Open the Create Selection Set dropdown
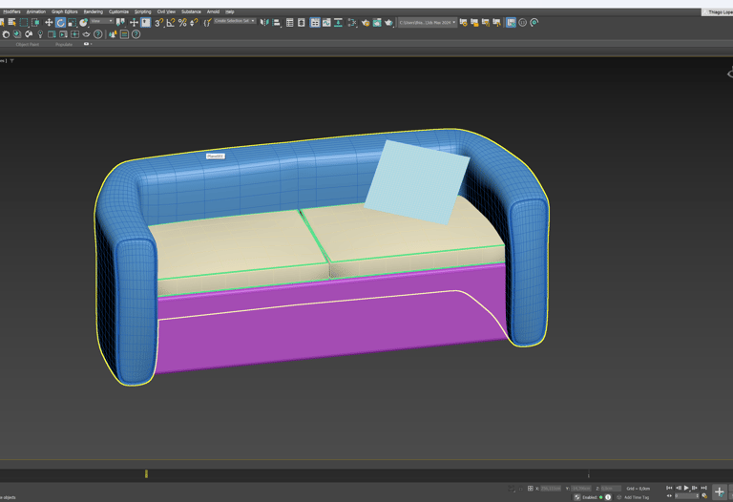 [234, 21]
